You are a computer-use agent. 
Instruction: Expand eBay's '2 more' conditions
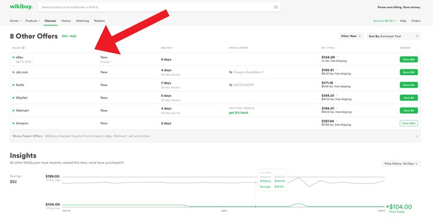[x=106, y=62]
